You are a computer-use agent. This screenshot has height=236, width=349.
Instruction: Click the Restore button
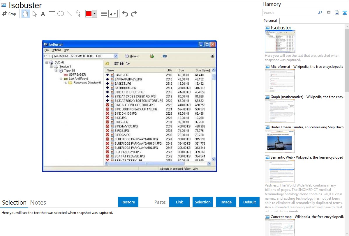tap(128, 202)
